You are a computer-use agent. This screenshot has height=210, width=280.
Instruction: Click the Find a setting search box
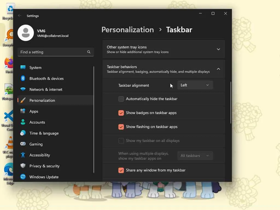coord(56,52)
